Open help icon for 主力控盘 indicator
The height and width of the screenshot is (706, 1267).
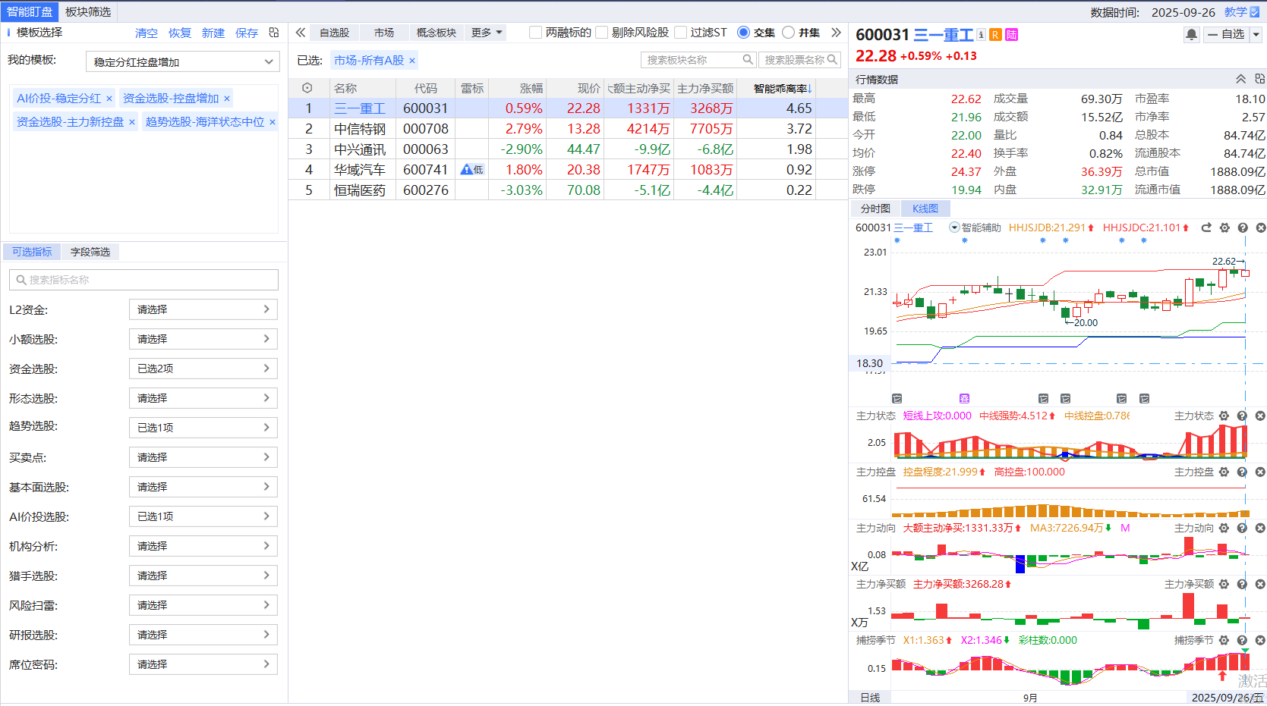[1242, 472]
